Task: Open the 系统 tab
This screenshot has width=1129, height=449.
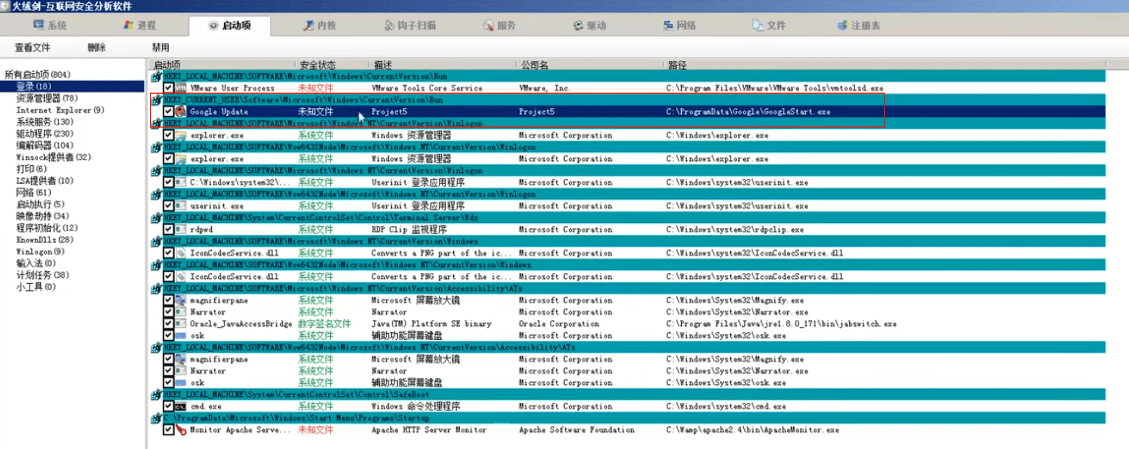Action: pyautogui.click(x=50, y=25)
